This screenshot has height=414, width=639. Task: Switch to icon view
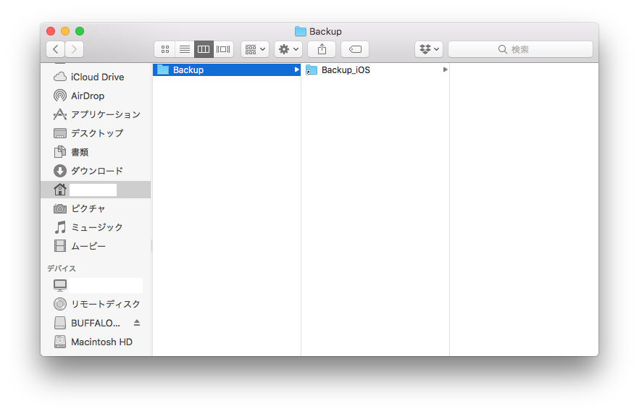point(164,49)
